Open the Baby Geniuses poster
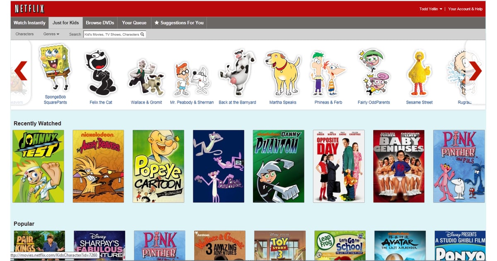The image size is (497, 261). [x=399, y=166]
